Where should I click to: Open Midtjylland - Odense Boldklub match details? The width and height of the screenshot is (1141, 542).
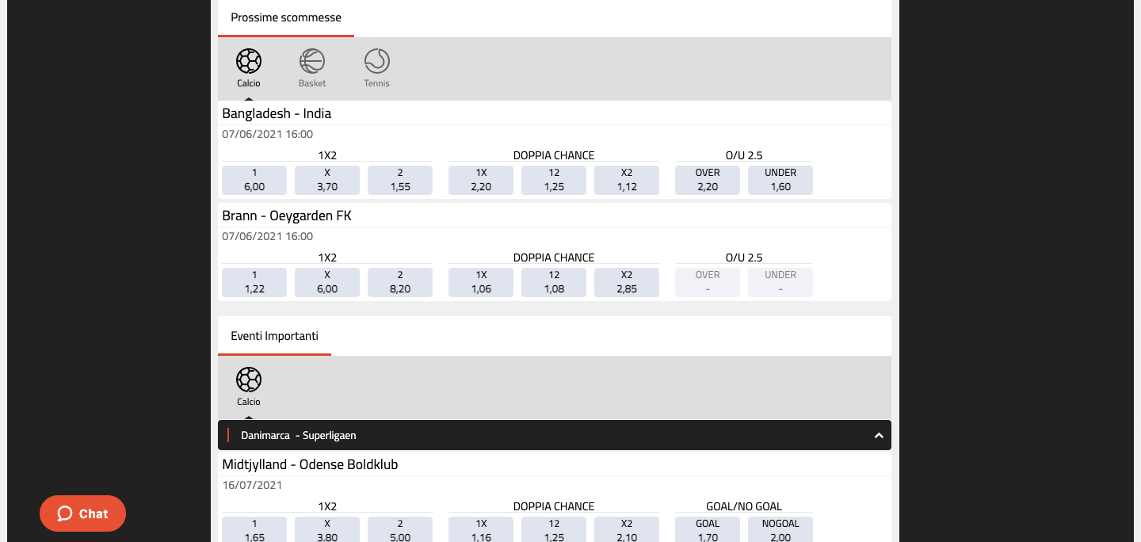point(310,464)
